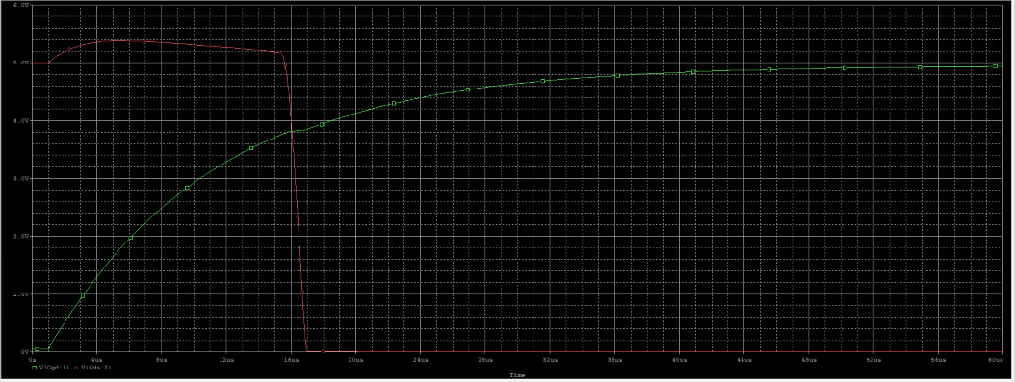Click the 56us X-axis label

[x=938, y=359]
